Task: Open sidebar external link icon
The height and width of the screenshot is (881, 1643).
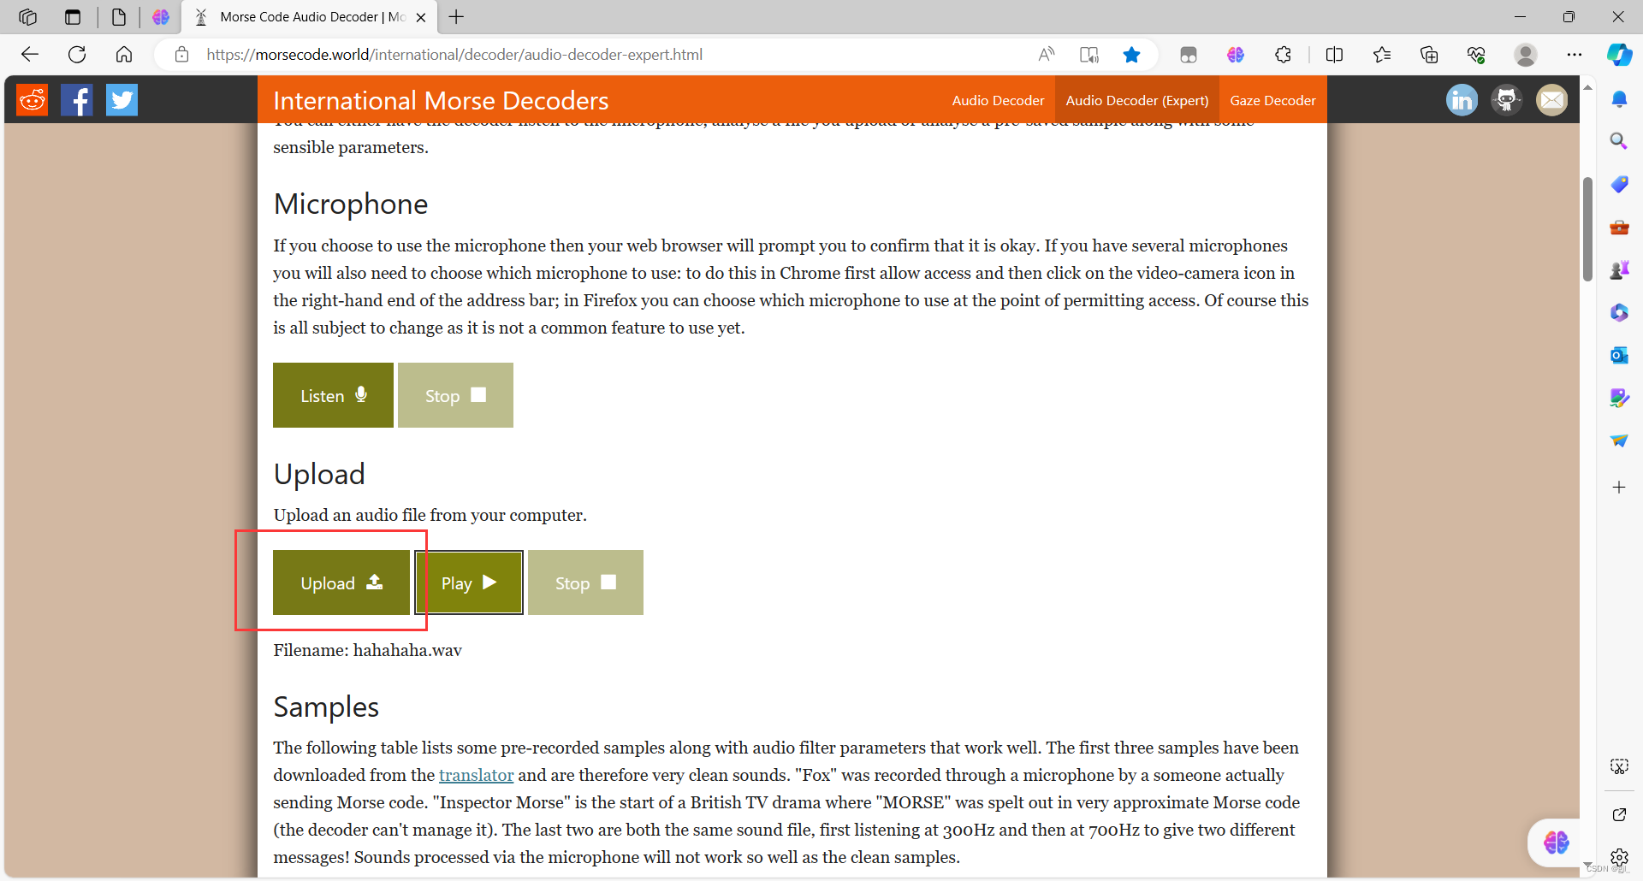Action: (x=1619, y=814)
